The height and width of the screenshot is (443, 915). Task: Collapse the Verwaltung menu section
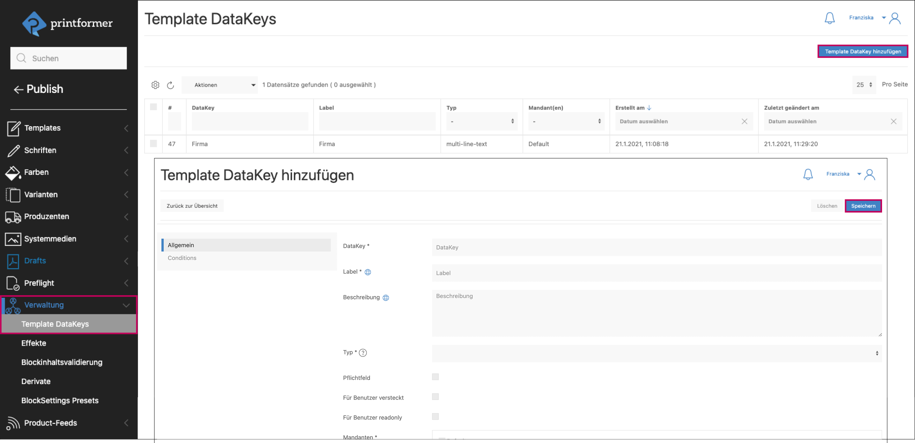coord(126,305)
